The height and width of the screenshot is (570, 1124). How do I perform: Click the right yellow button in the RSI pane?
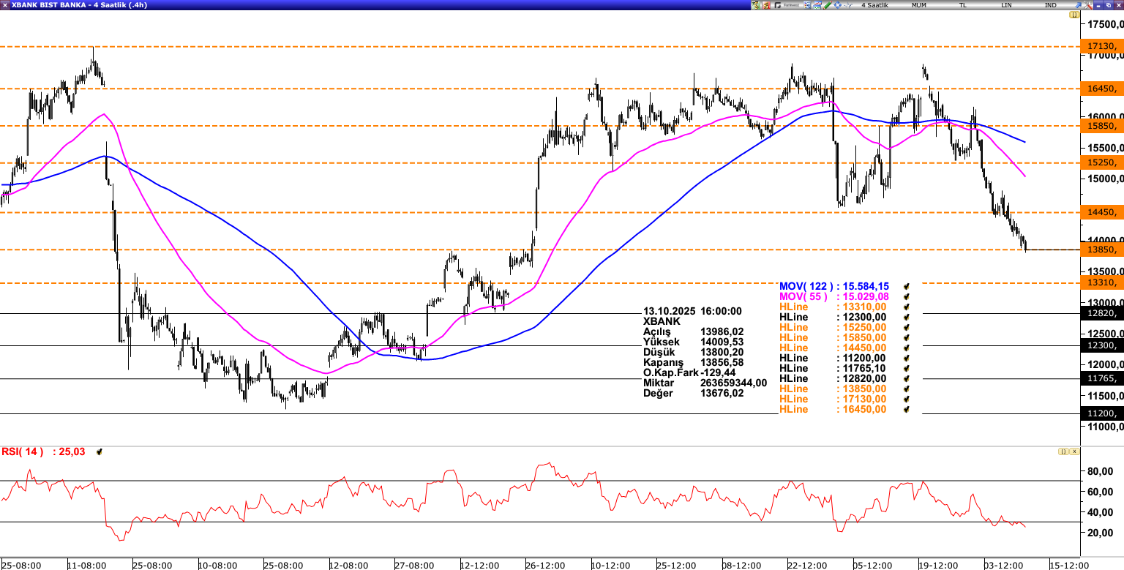pyautogui.click(x=1074, y=451)
